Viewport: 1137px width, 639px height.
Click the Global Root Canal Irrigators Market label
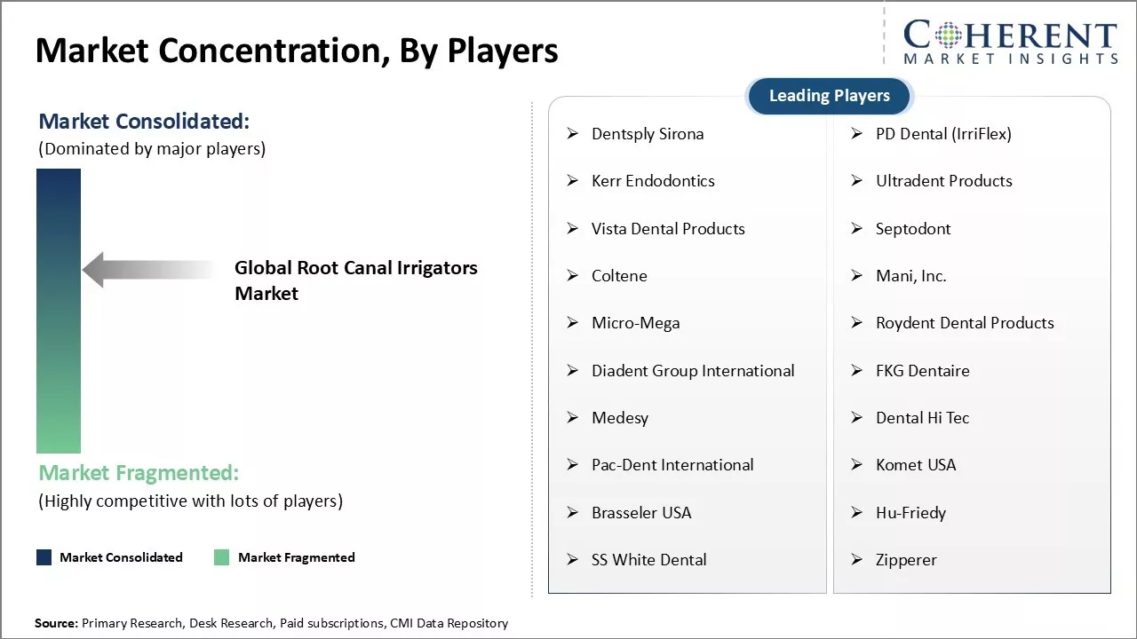pyautogui.click(x=355, y=280)
